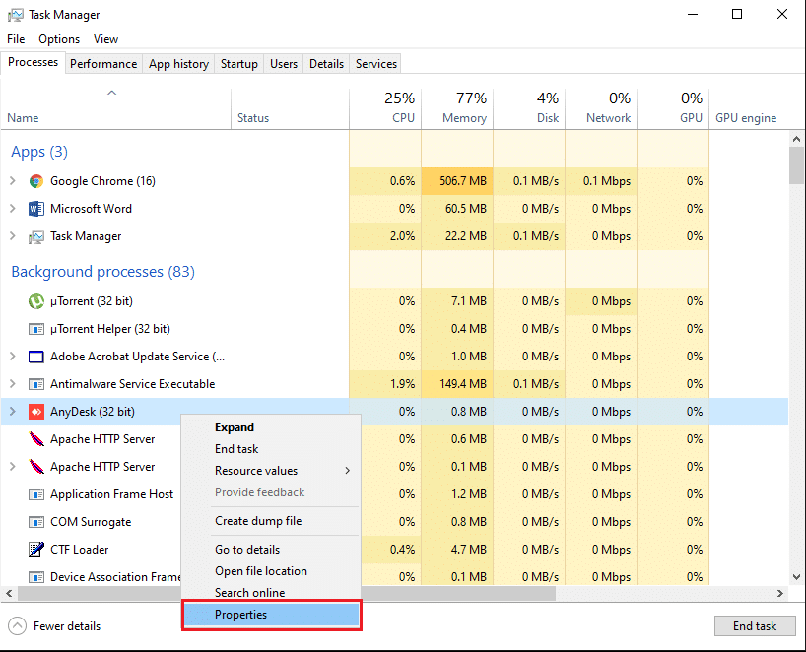Click the Google Chrome process icon

click(x=36, y=181)
